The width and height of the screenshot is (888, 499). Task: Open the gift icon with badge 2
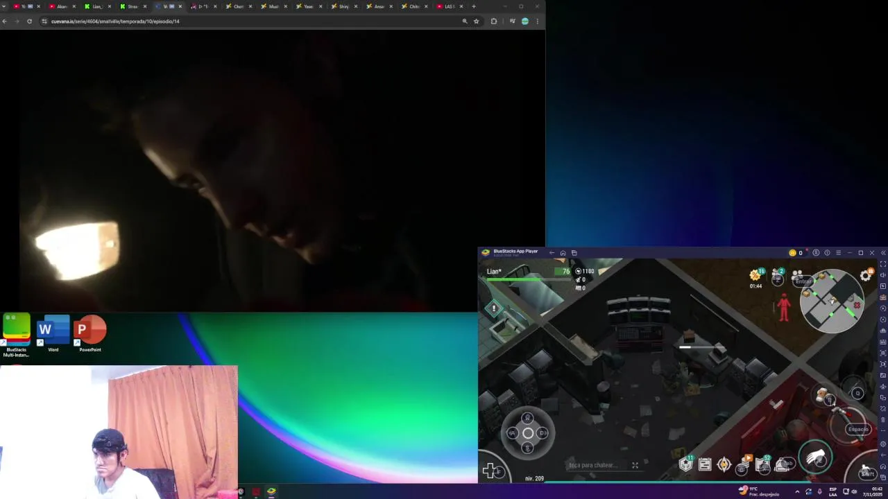click(x=778, y=278)
